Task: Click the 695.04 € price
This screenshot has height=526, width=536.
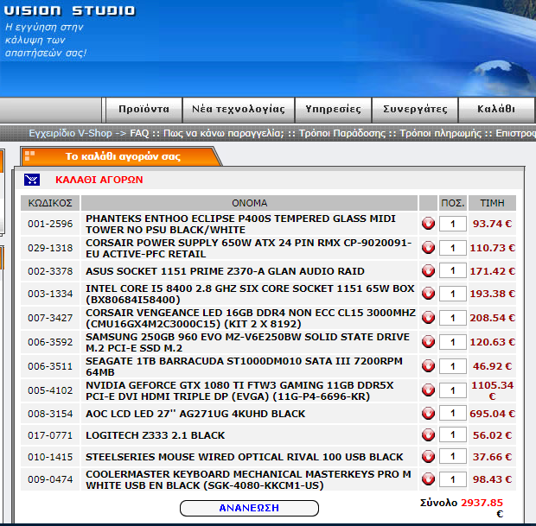Action: [x=492, y=414]
